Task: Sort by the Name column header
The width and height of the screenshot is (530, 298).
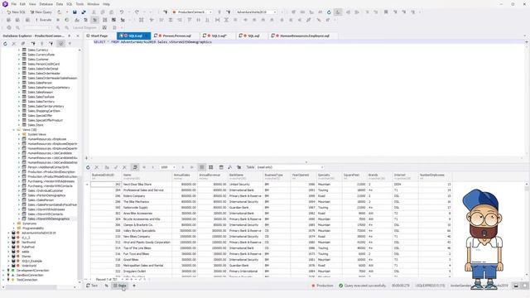Action: pos(147,176)
